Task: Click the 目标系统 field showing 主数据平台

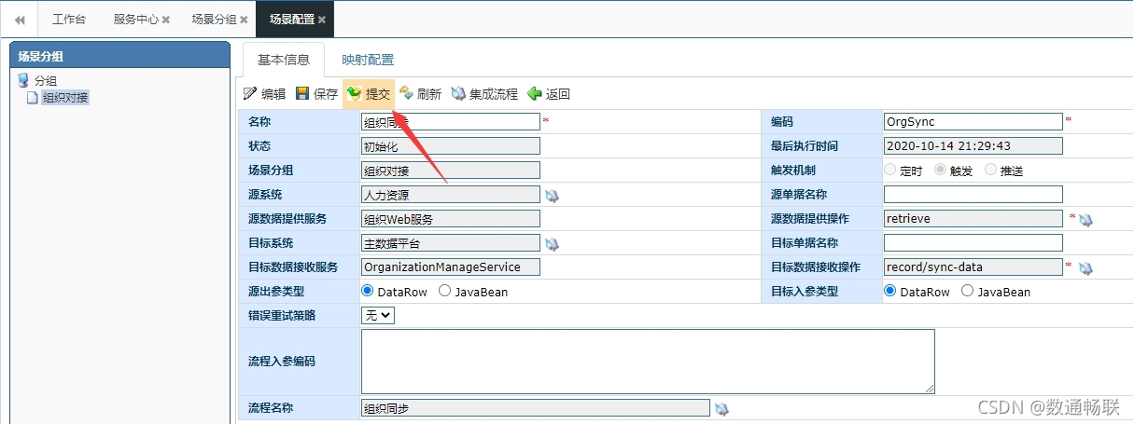Action: 450,243
